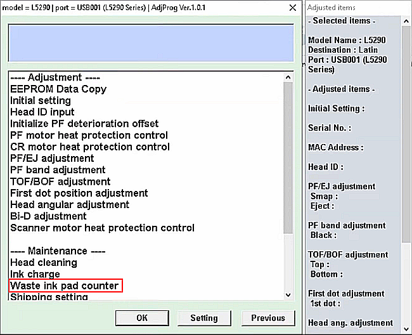Viewport: 412px width, 335px height.
Task: Select Shipping setting item
Action: point(49,296)
